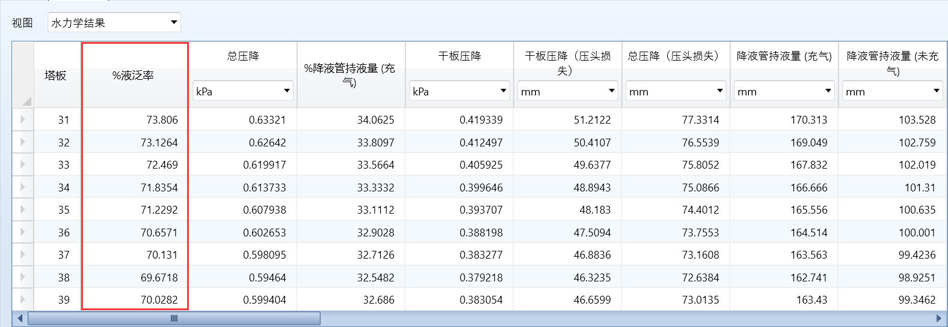Select the 塔板 column header
This screenshot has height=327, width=948.
click(x=55, y=76)
